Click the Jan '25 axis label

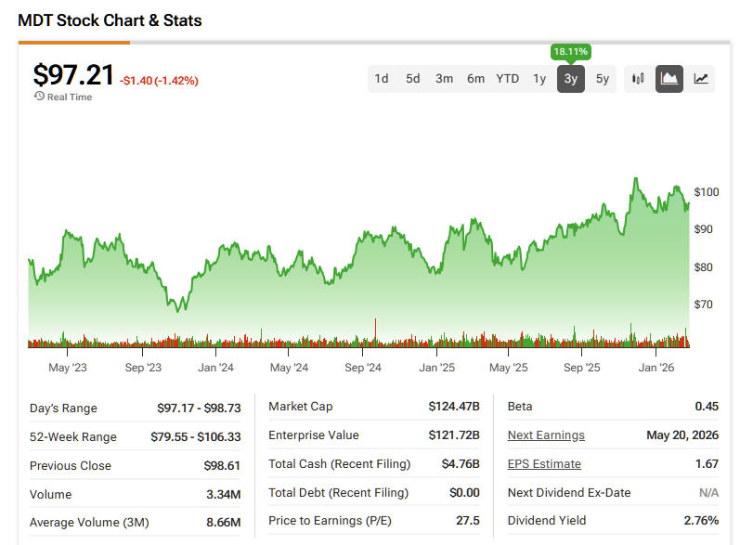coord(437,368)
